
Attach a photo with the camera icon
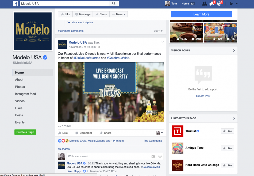(153, 156)
